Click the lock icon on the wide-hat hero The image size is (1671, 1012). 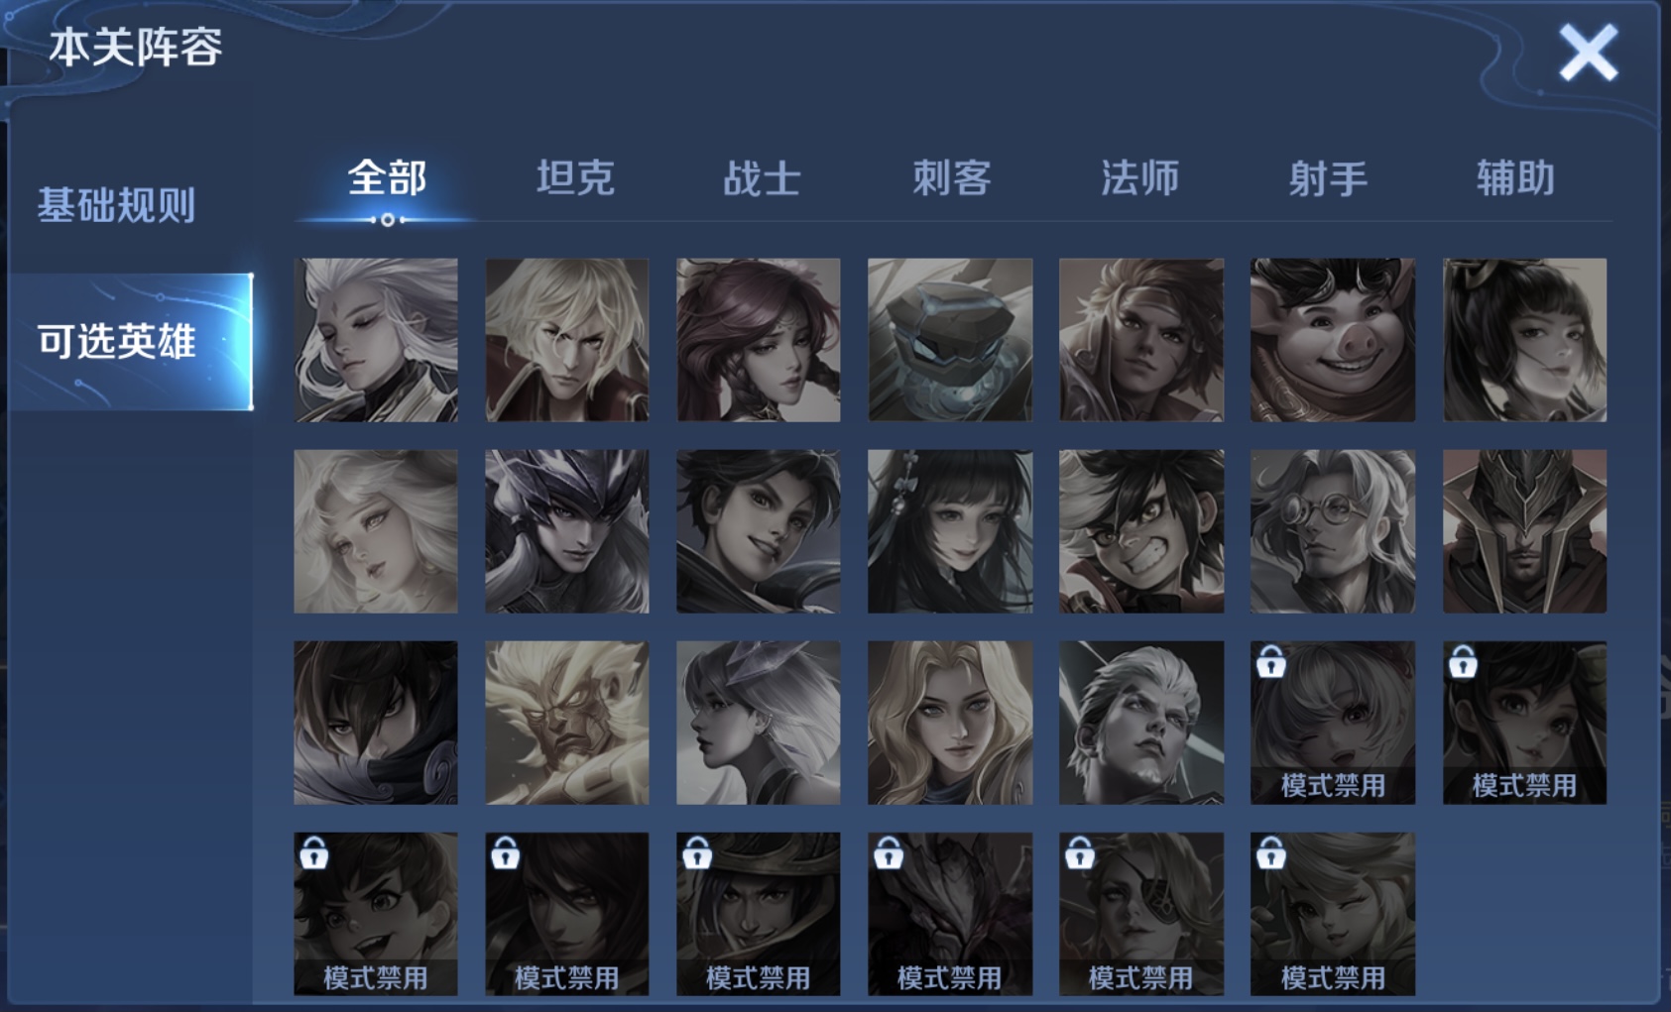696,852
